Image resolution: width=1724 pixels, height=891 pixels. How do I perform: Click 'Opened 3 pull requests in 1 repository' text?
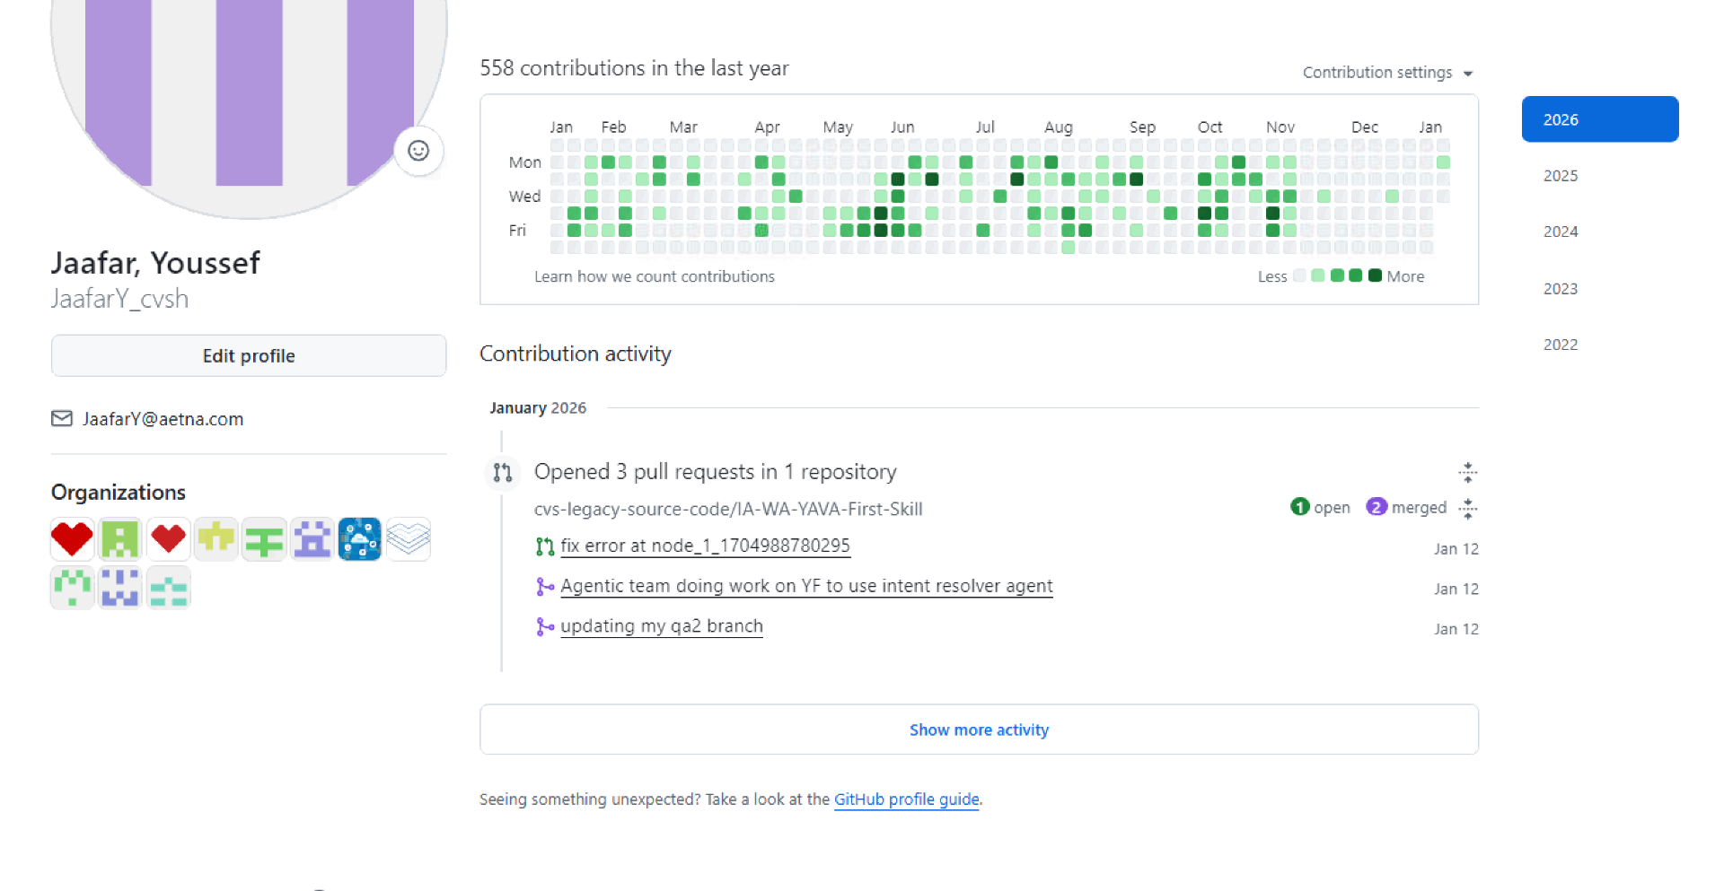tap(716, 472)
